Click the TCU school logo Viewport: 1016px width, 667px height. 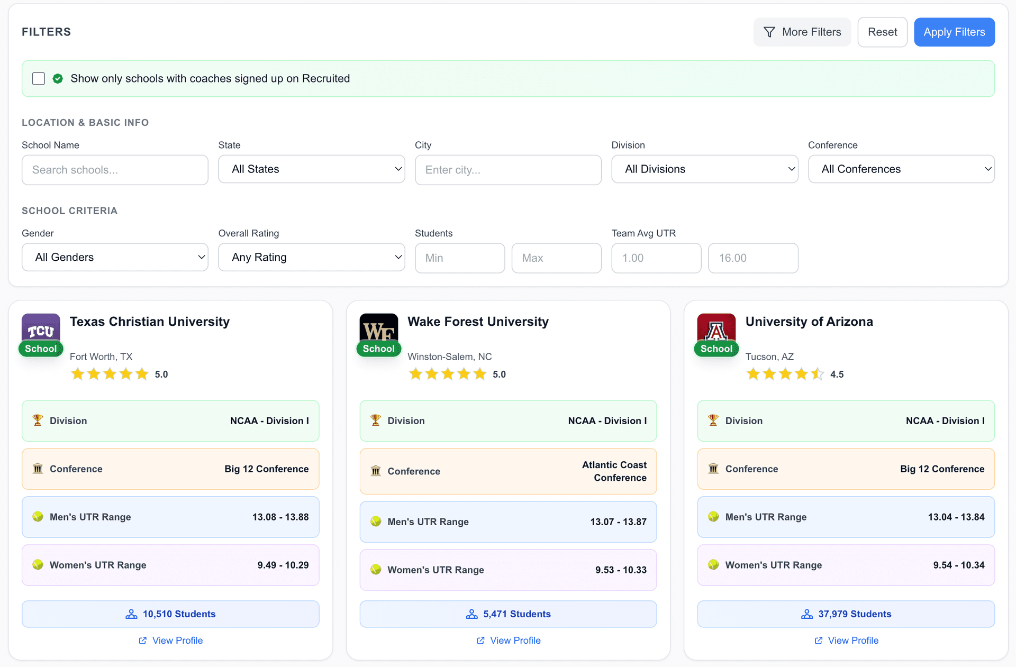coord(41,329)
